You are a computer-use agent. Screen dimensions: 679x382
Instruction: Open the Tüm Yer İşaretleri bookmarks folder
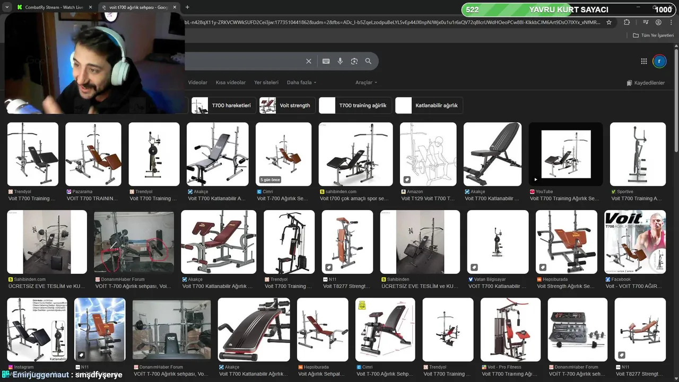[x=653, y=36]
